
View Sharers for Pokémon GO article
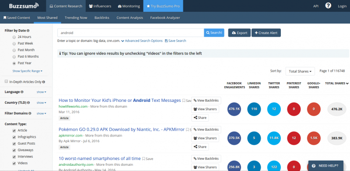click(x=205, y=138)
